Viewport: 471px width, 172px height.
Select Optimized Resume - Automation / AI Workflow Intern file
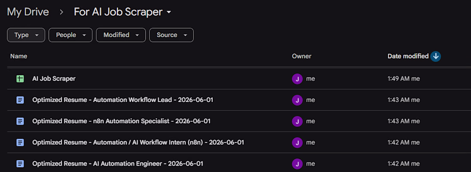coord(138,143)
